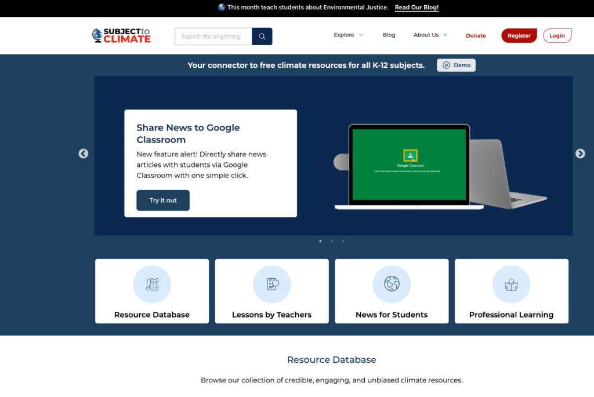This screenshot has width=594, height=397.
Task: Go to previous carousel slide arrow
Action: coord(84,154)
